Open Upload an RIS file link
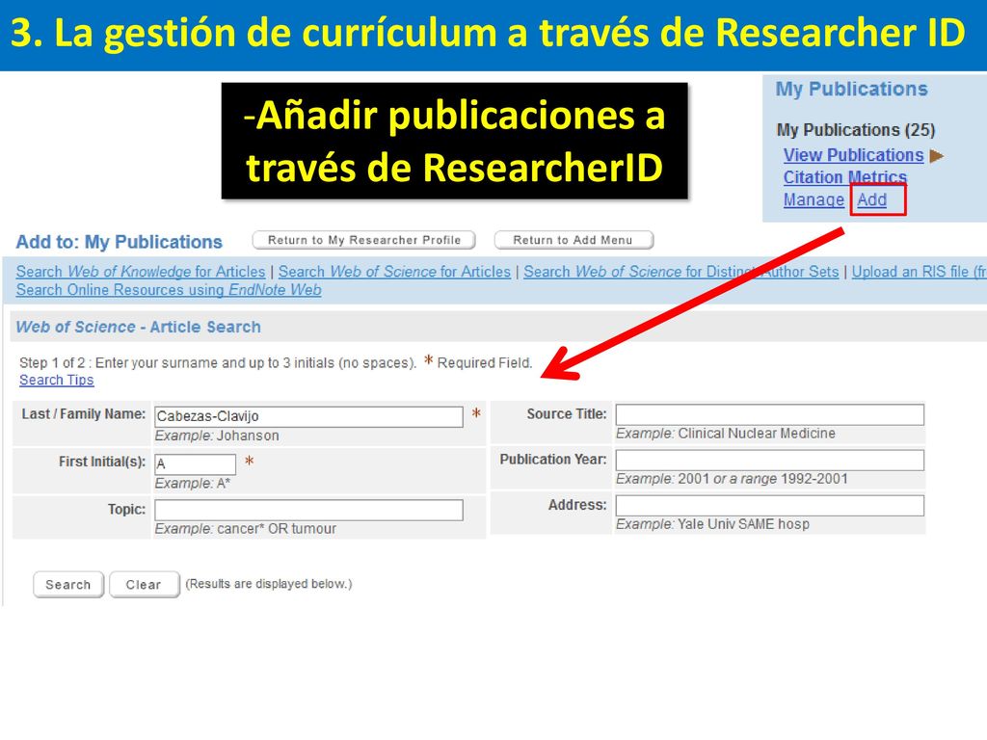 tap(919, 271)
